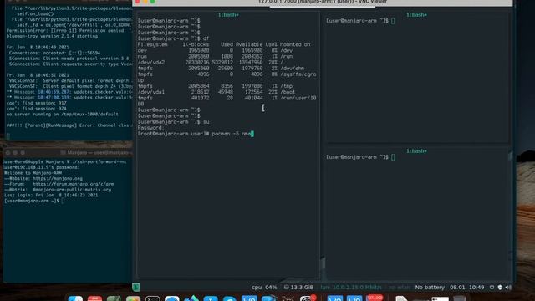535x301 pixels.
Task: Click the 'Welcome to Manjaro-ARM' line
Action: pos(33,173)
